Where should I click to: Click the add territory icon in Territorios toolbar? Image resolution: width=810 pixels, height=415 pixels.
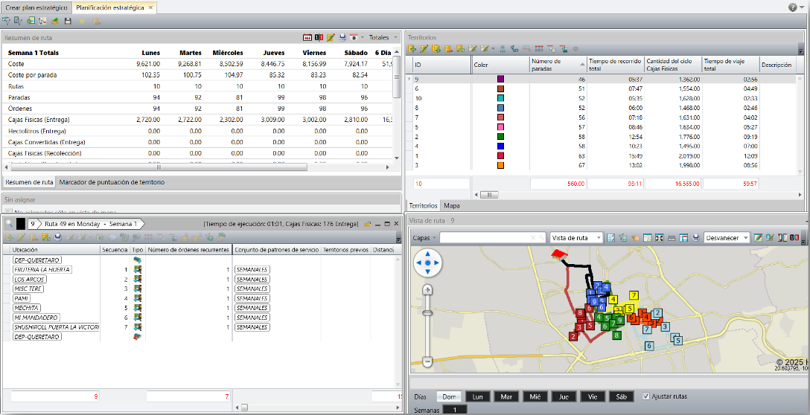click(x=412, y=48)
